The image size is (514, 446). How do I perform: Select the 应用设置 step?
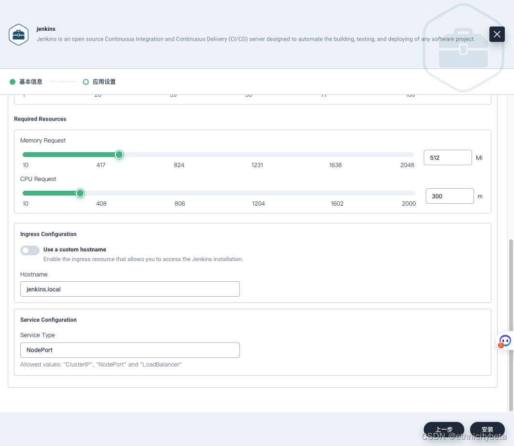tap(99, 82)
